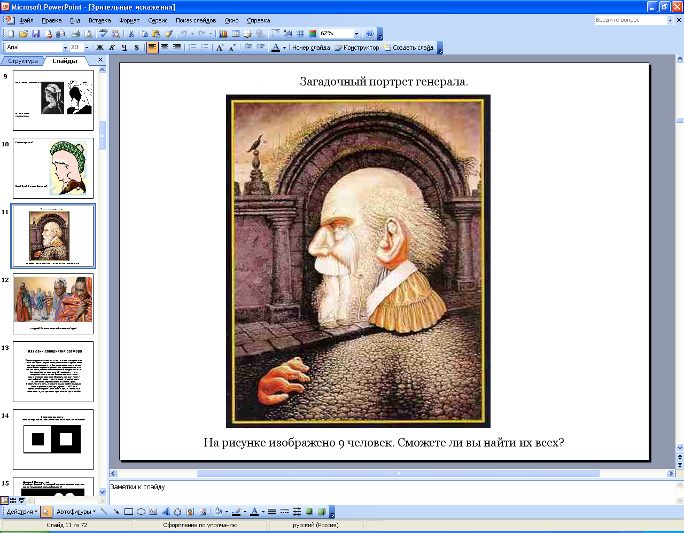Image resolution: width=684 pixels, height=533 pixels.
Task: Start slide show from current slide
Action: click(21, 500)
